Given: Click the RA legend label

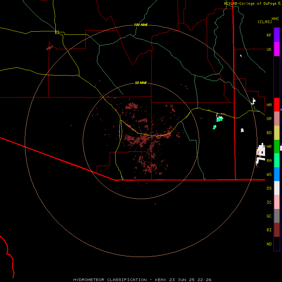Looking at the screenshot, I should (269, 161).
